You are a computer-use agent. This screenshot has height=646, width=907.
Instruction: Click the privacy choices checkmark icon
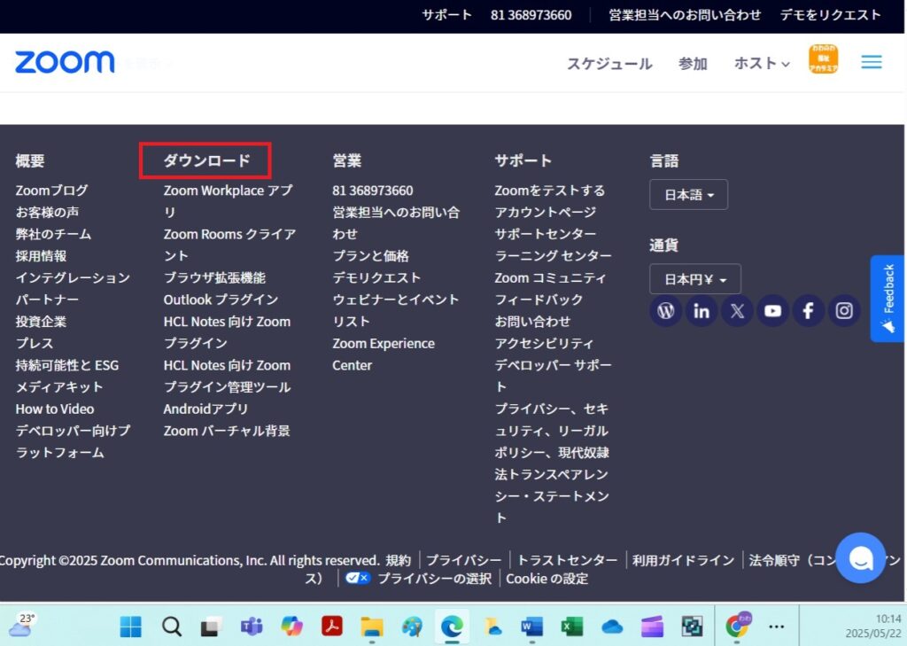(358, 578)
